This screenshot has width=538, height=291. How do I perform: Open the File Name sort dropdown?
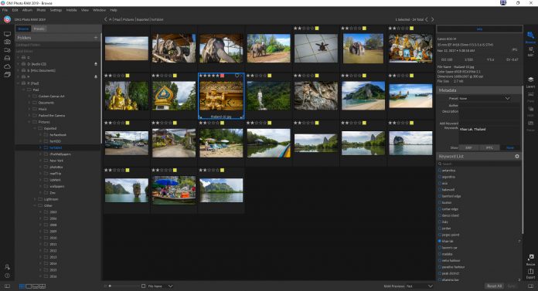click(x=160, y=286)
